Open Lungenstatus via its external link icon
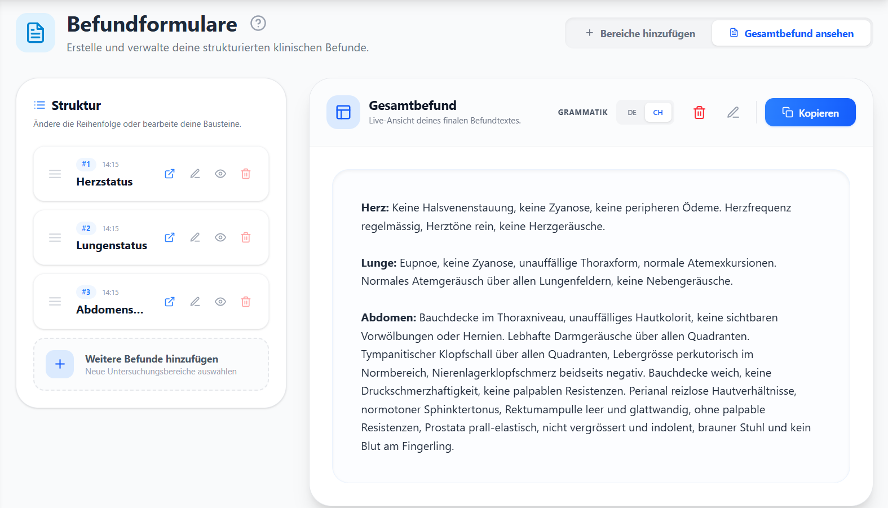The image size is (888, 508). pyautogui.click(x=169, y=237)
